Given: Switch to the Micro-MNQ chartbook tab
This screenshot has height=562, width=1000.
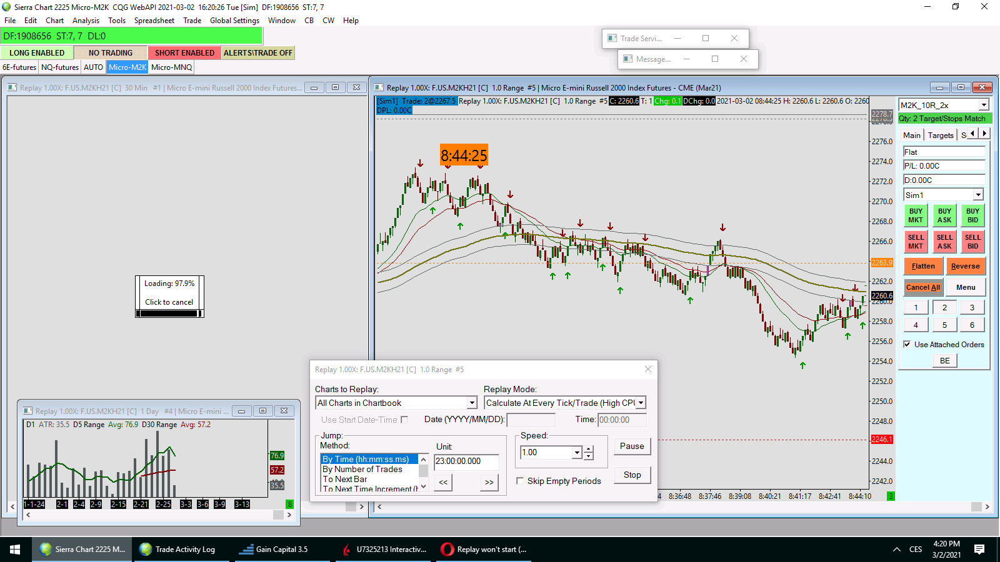Looking at the screenshot, I should 171,67.
